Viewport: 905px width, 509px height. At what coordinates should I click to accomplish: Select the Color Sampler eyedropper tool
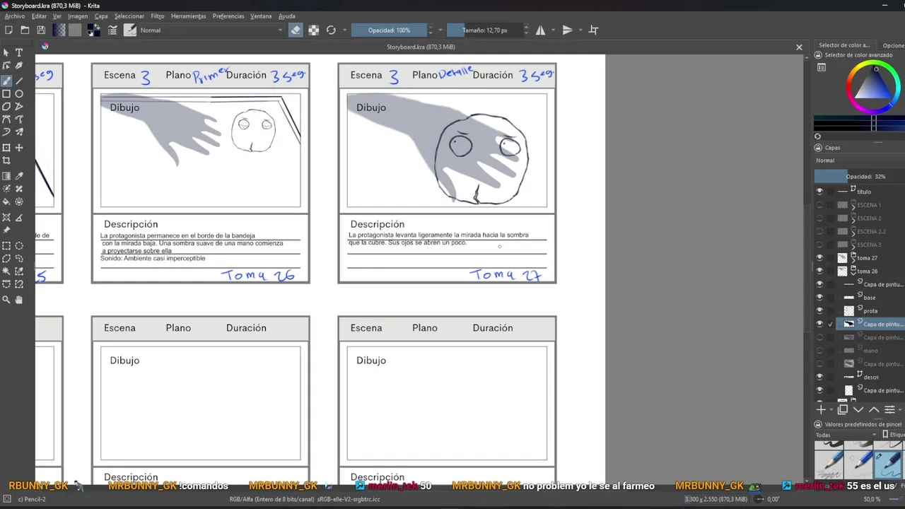pyautogui.click(x=19, y=176)
